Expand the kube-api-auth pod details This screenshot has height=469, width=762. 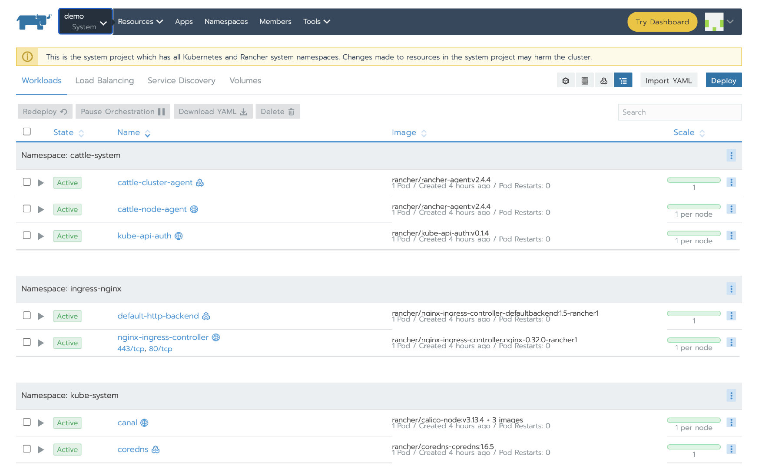(41, 236)
